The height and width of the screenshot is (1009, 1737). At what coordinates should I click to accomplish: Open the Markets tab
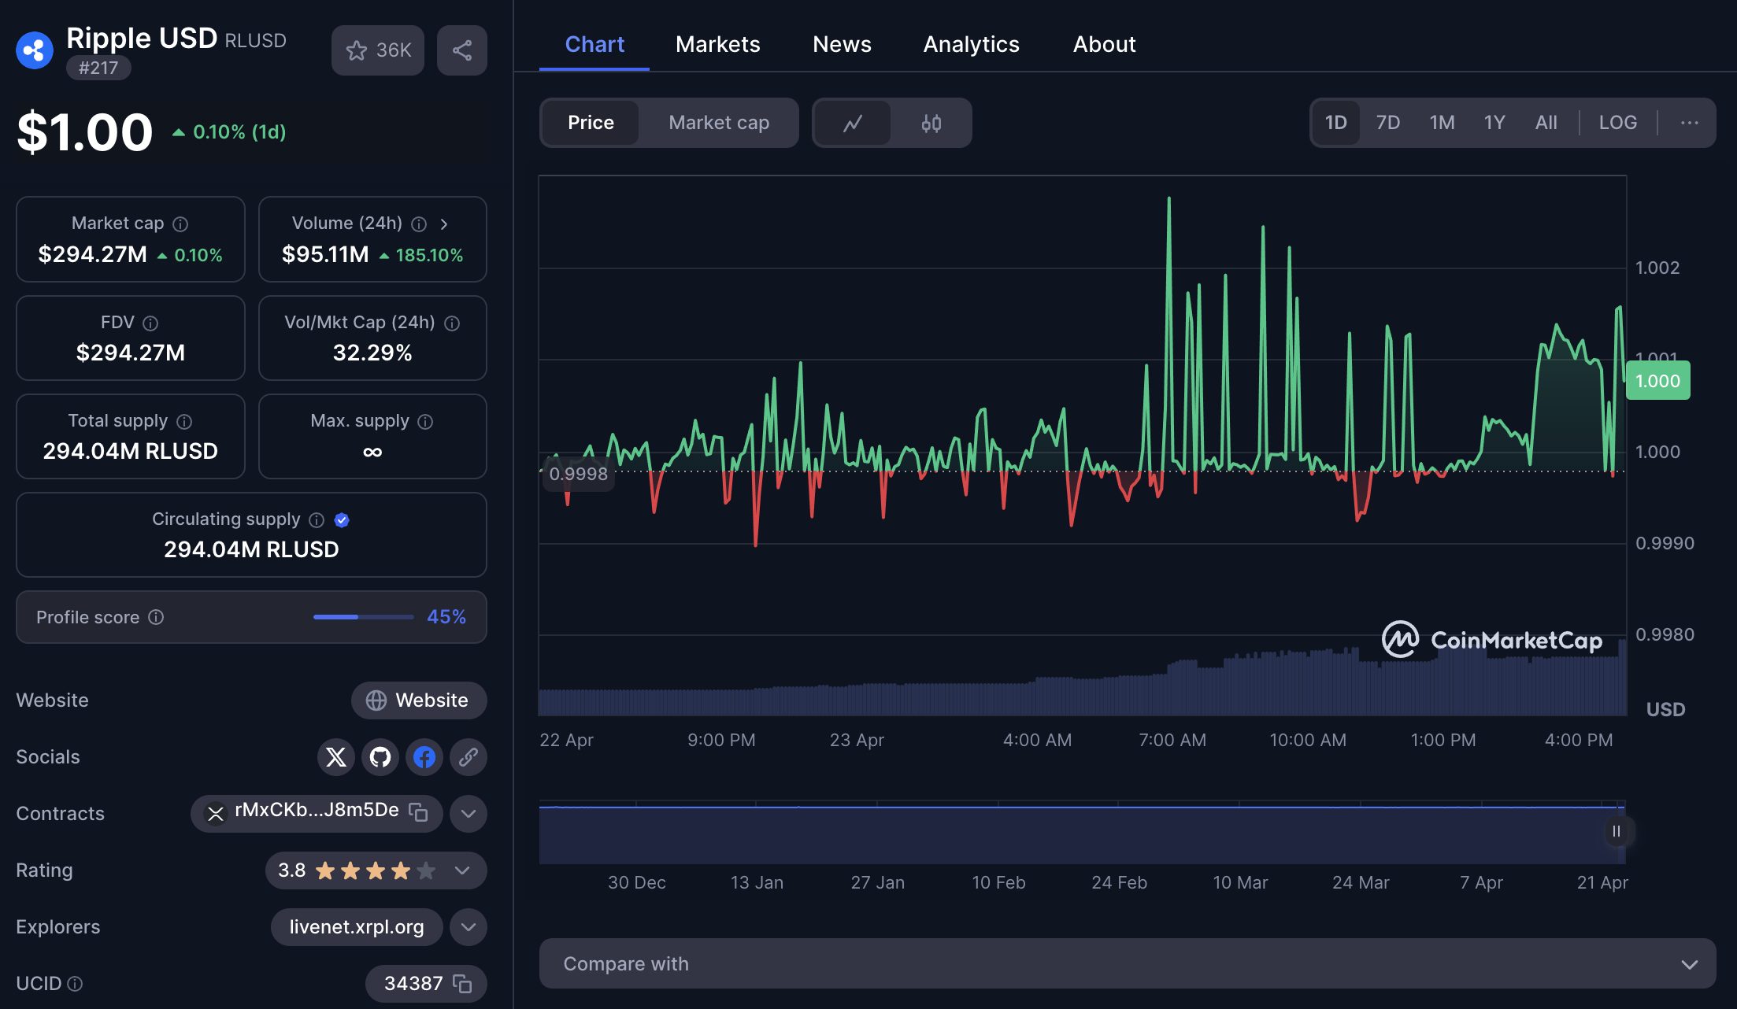[718, 44]
